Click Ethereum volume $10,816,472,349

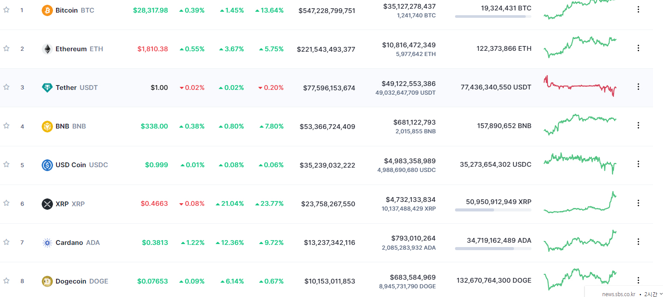click(x=409, y=45)
